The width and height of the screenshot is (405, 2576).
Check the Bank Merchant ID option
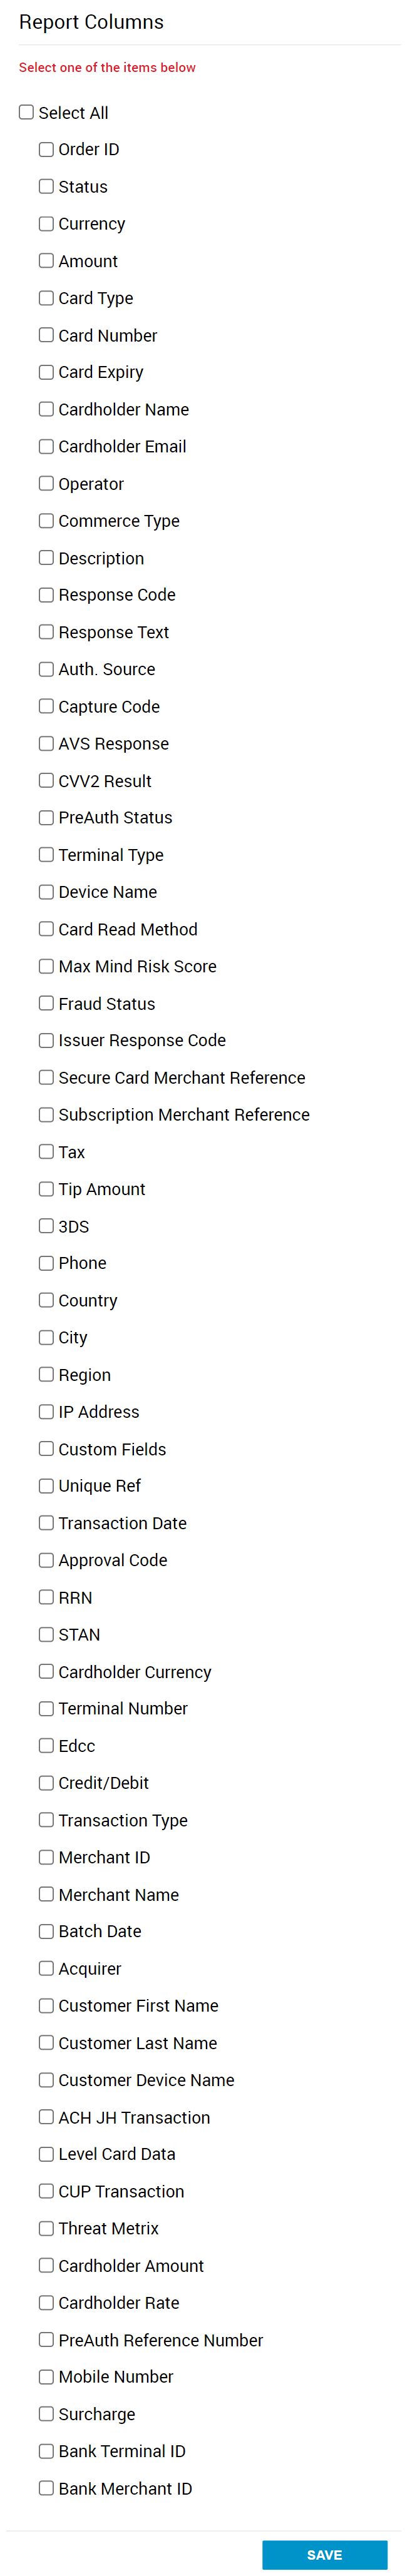point(46,2487)
